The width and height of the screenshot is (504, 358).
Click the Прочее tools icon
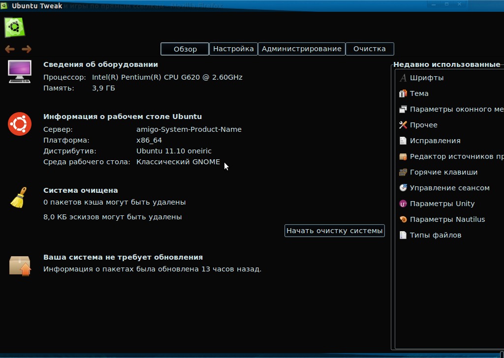point(403,125)
